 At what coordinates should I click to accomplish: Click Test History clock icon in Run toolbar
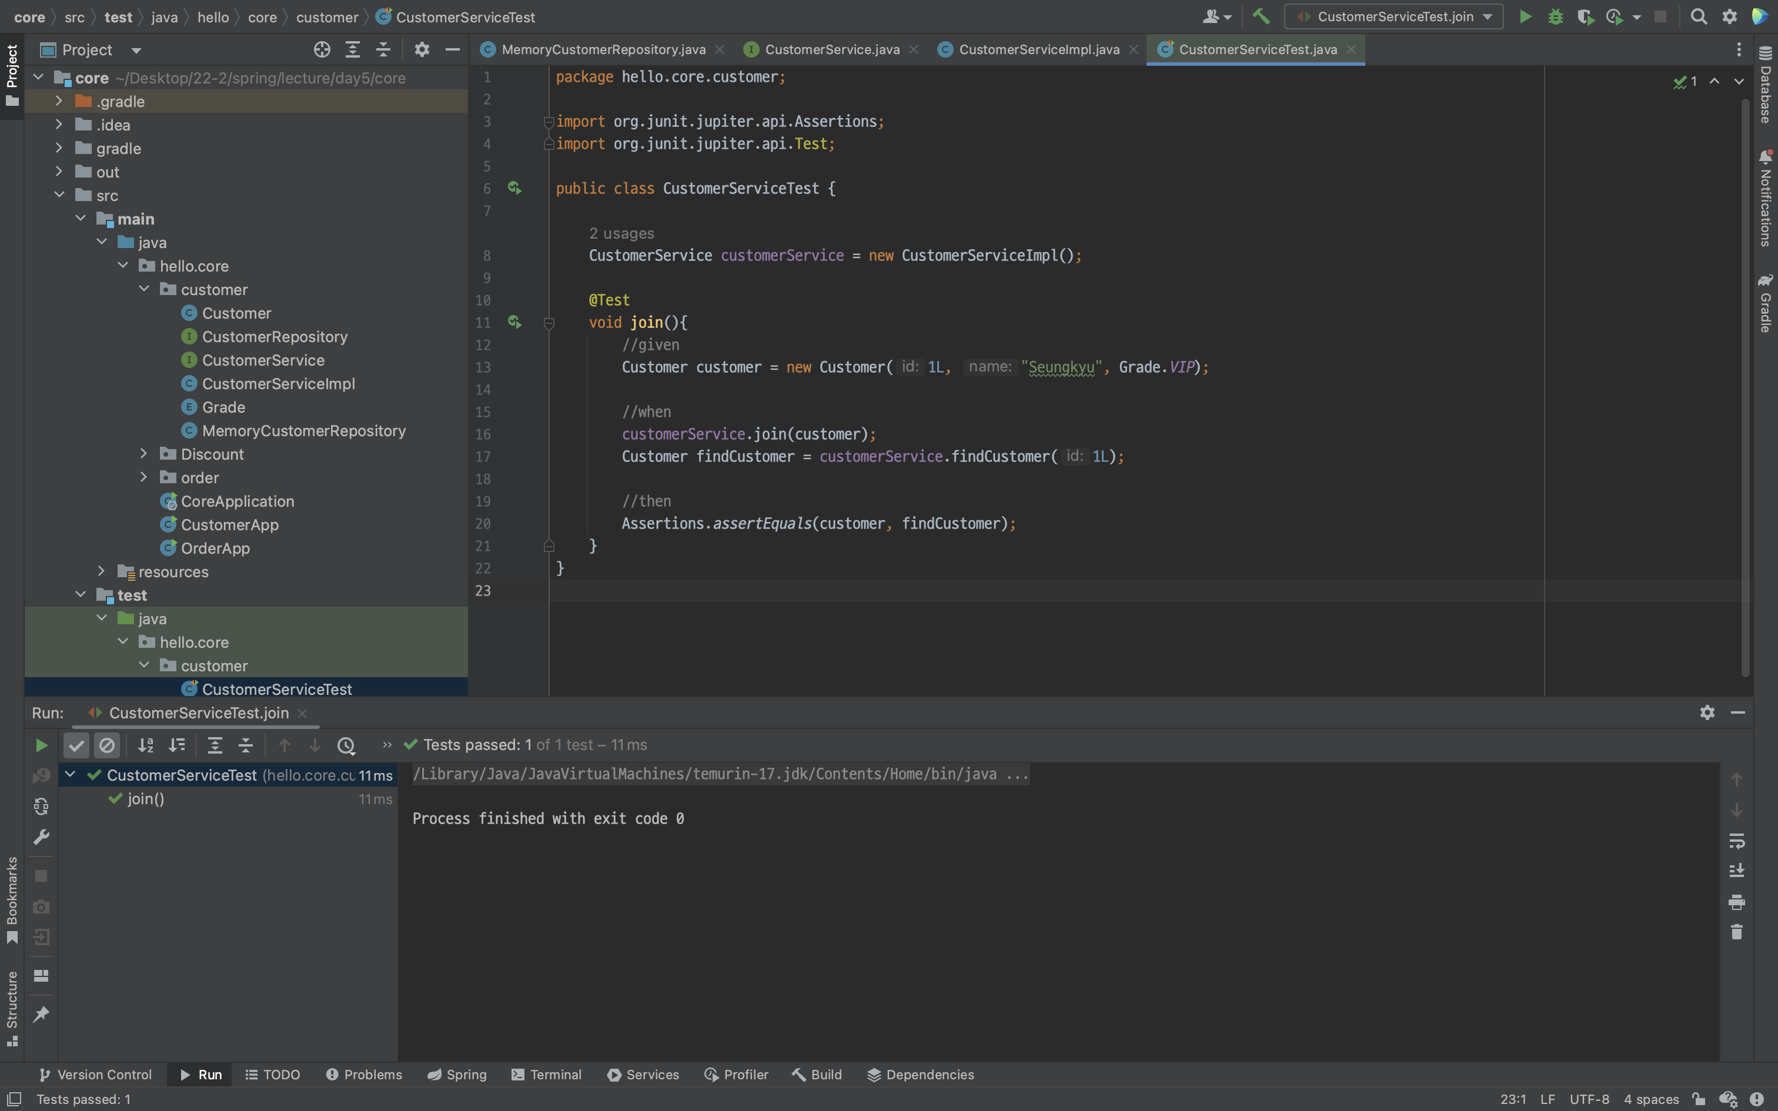coord(346,746)
